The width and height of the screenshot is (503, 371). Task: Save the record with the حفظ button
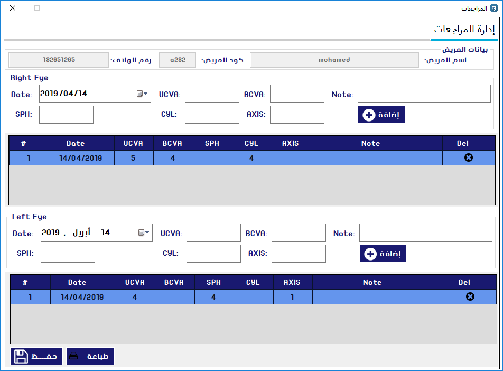pos(36,356)
